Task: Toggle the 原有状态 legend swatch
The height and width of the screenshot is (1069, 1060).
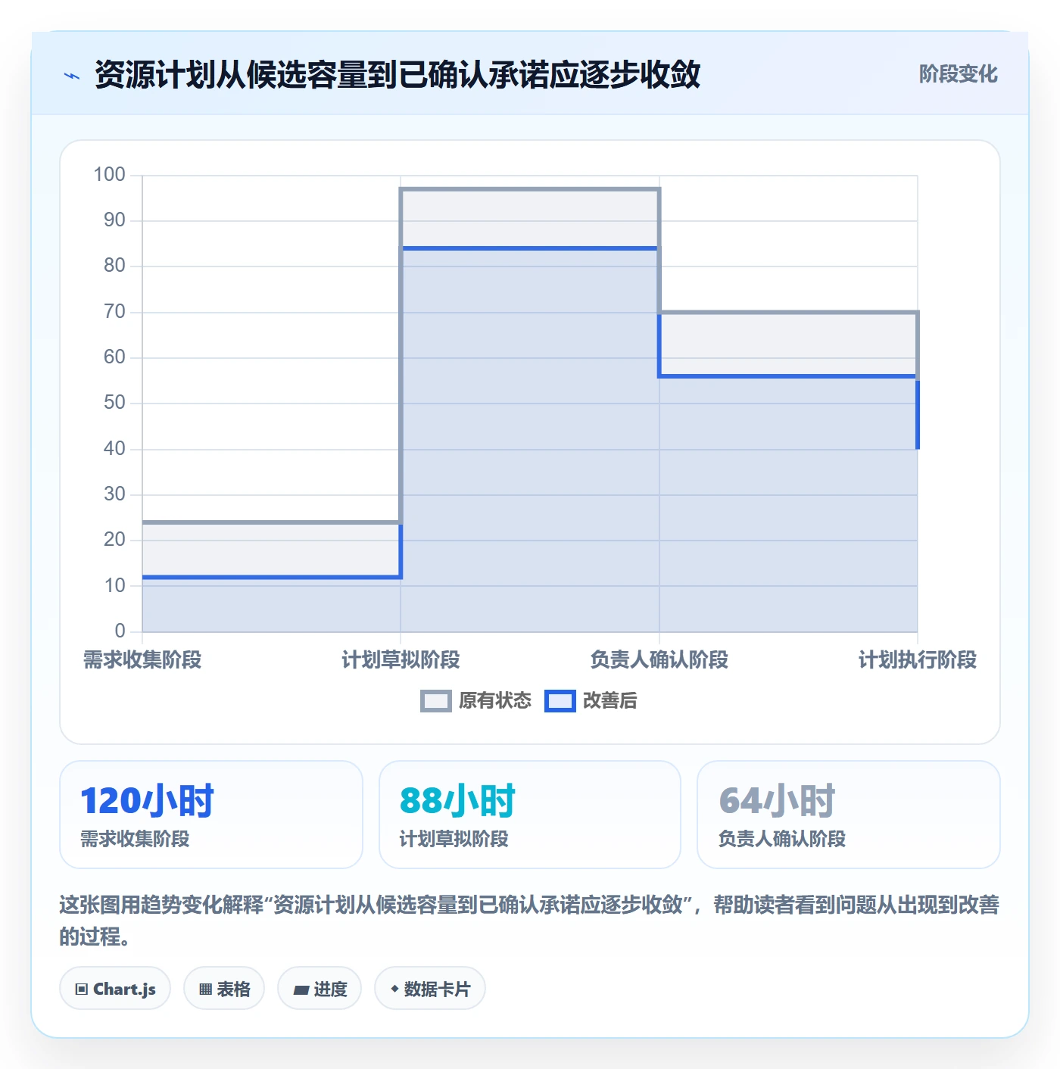Action: click(435, 701)
